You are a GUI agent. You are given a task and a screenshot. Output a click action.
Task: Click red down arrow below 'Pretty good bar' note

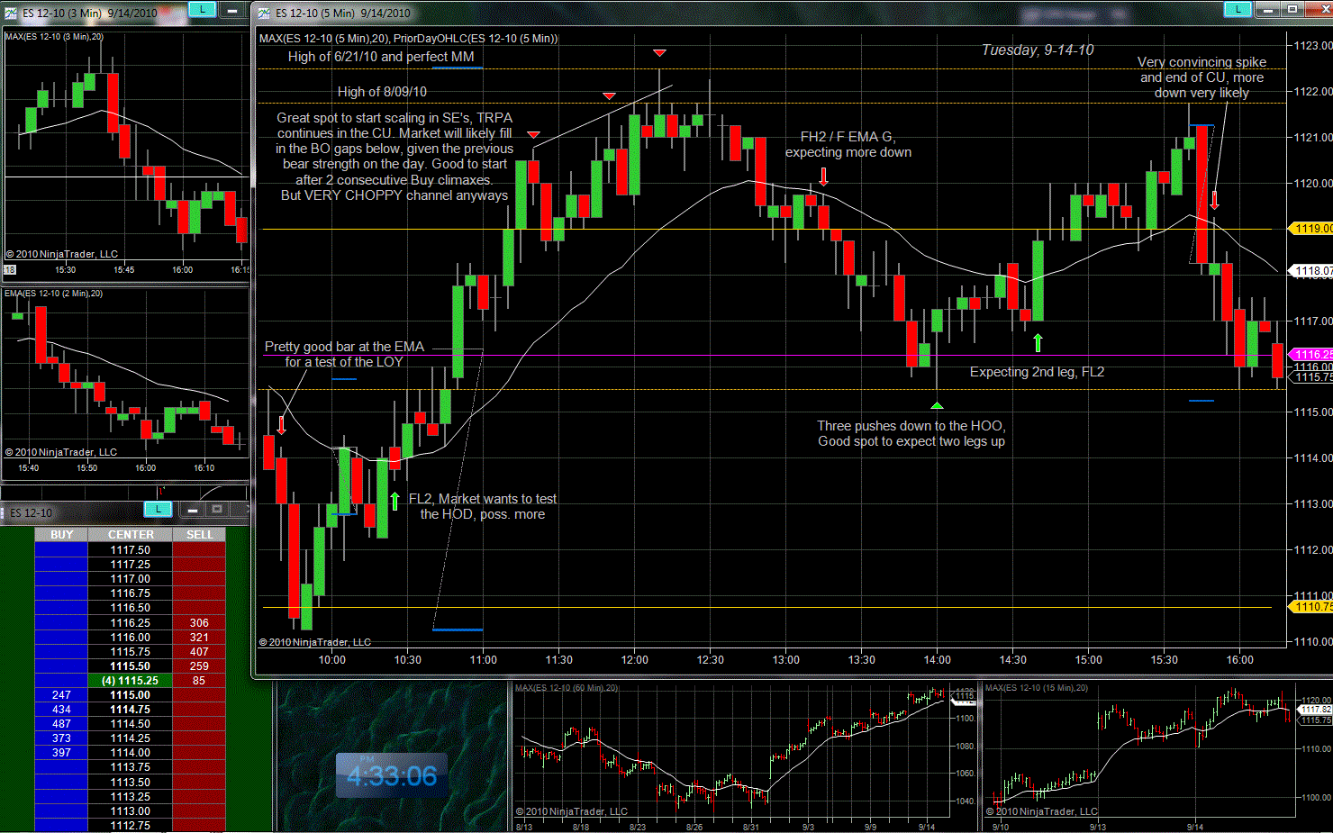coord(281,424)
